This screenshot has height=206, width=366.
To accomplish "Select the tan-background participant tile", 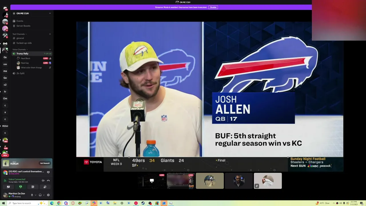I will (210, 181).
